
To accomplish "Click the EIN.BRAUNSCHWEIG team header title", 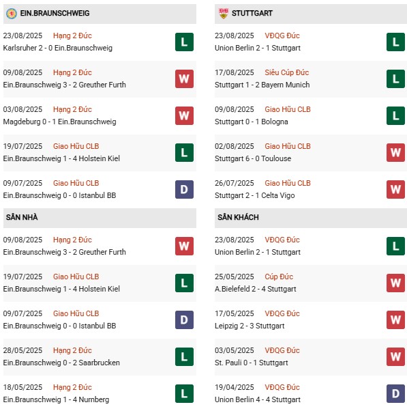I will (x=55, y=13).
